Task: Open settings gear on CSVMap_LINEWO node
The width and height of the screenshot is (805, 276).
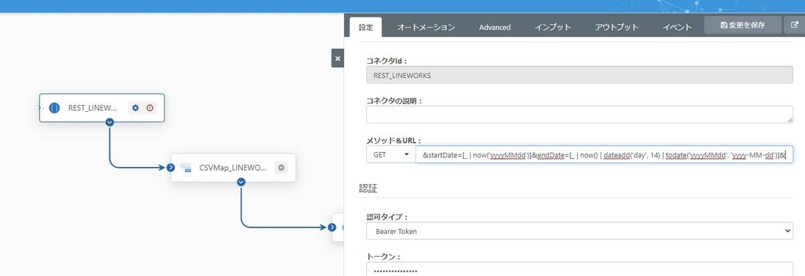Action: point(281,167)
